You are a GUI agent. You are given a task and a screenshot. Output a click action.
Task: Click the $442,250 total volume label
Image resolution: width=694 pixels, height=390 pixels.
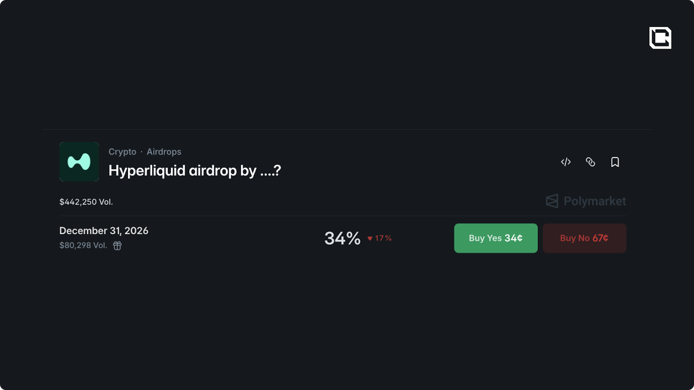86,202
